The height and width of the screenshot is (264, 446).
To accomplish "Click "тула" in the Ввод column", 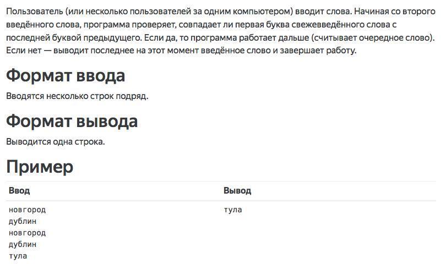I will click(x=18, y=256).
